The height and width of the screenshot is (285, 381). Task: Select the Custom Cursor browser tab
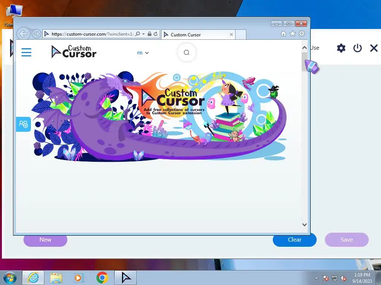198,35
